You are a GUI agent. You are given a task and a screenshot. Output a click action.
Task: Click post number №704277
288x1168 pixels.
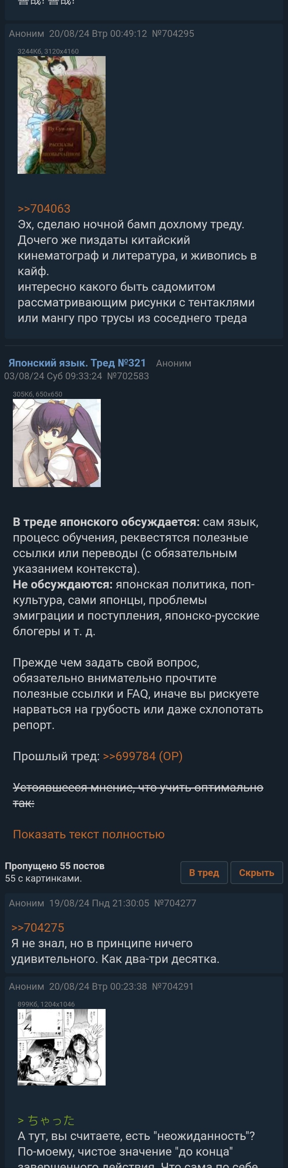175,903
